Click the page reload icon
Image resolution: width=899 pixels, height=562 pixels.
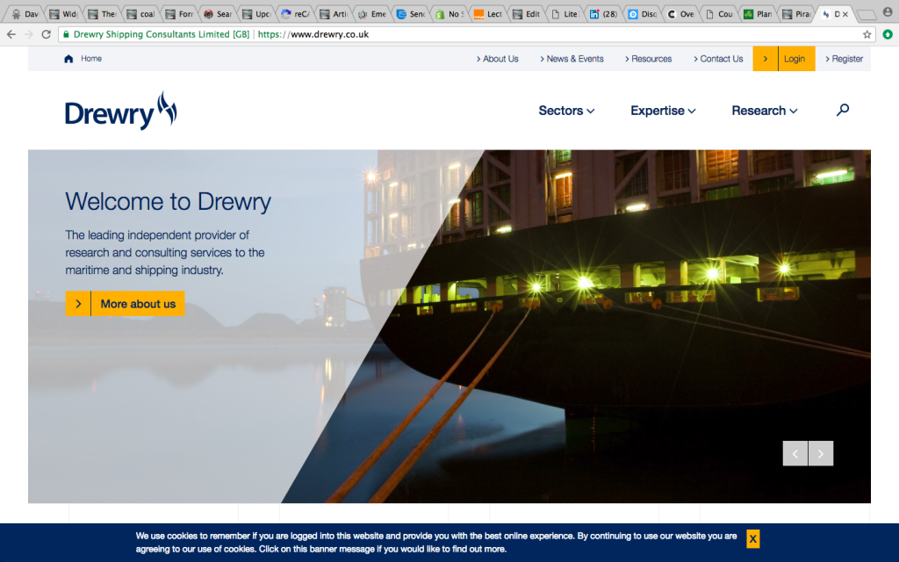(44, 33)
